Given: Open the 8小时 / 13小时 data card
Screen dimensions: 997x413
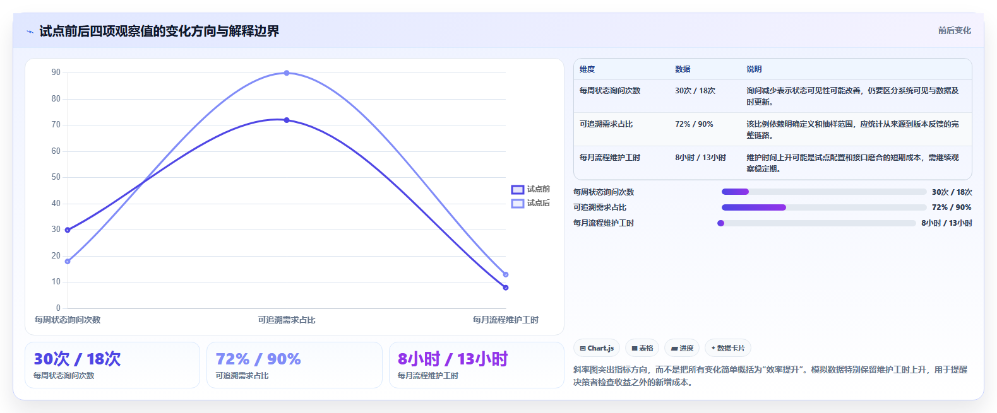Looking at the screenshot, I should (x=477, y=365).
